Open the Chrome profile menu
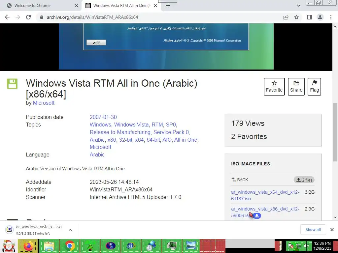 (320, 17)
